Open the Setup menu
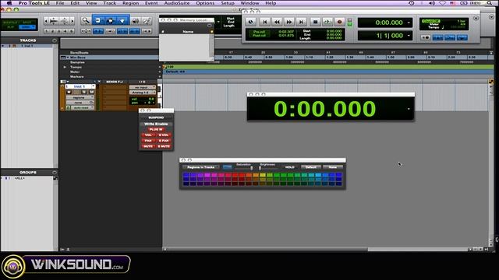 coord(228,3)
